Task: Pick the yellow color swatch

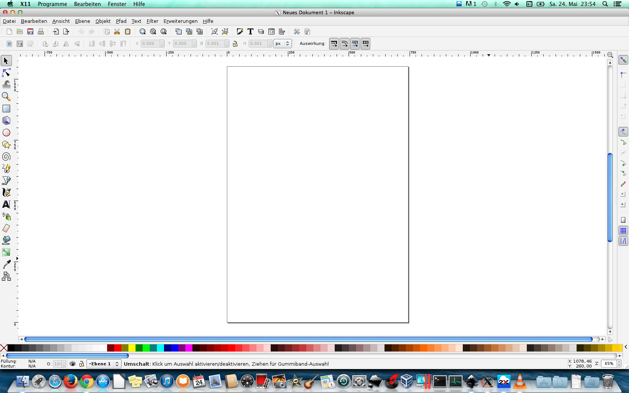Action: point(132,348)
